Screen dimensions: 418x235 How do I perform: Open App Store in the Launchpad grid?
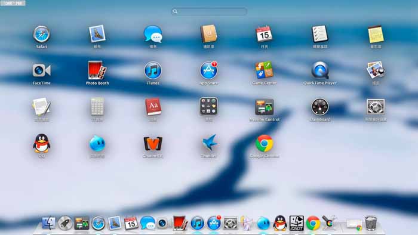(x=209, y=70)
